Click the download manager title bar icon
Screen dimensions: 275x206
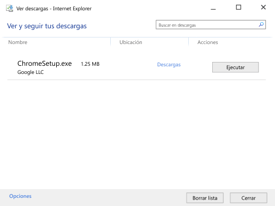10,8
